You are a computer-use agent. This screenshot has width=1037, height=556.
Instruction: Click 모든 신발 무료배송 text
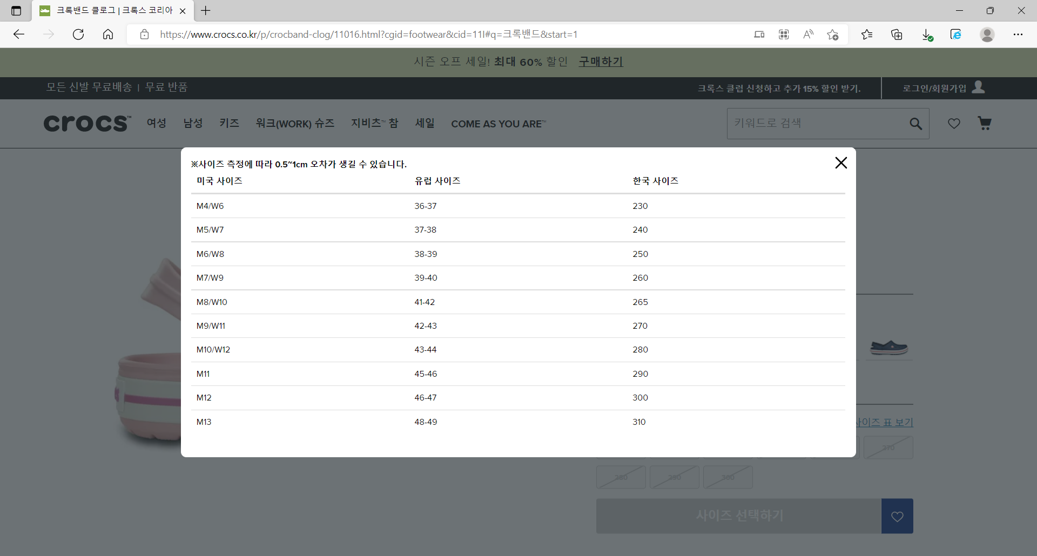pyautogui.click(x=89, y=87)
